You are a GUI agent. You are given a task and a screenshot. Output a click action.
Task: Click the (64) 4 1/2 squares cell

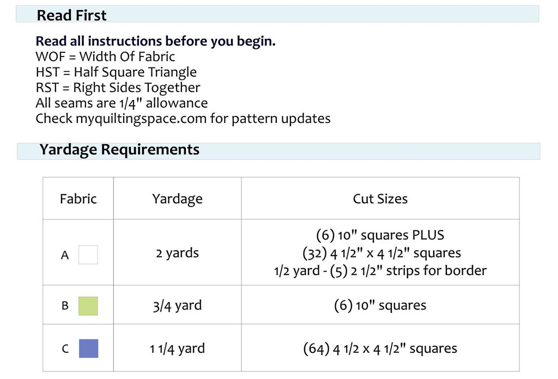[x=380, y=349]
